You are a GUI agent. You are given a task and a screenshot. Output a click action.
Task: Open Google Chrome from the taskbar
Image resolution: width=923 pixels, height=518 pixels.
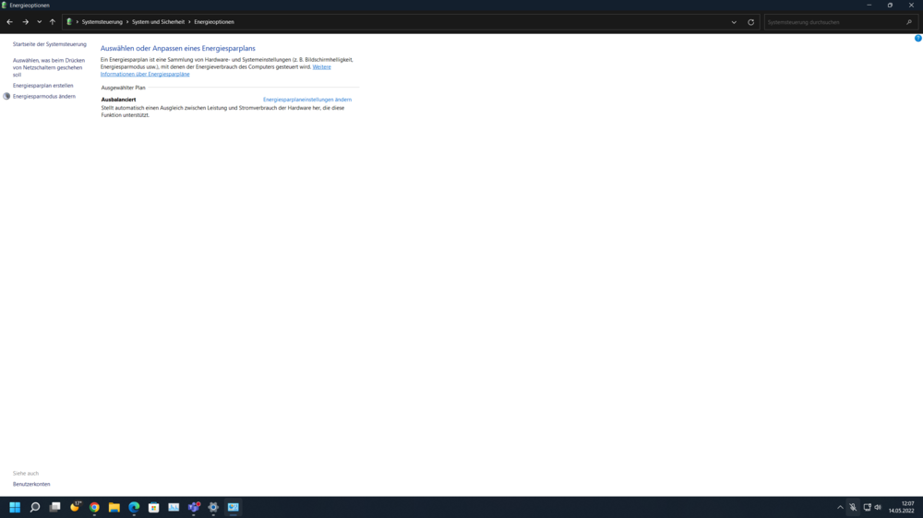(94, 507)
